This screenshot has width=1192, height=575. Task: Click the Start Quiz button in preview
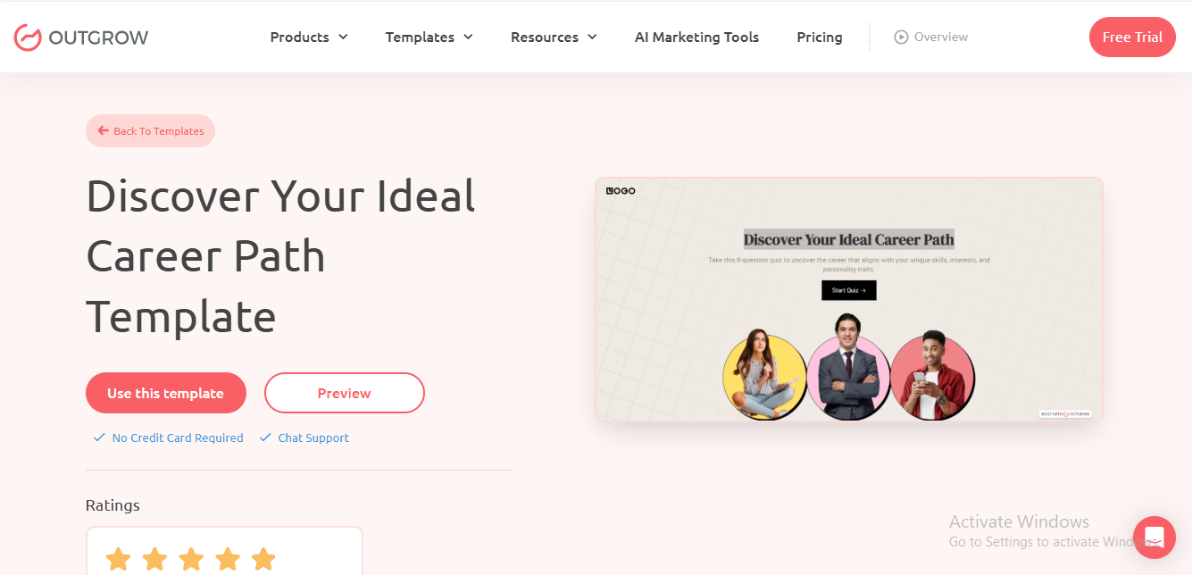pos(848,290)
